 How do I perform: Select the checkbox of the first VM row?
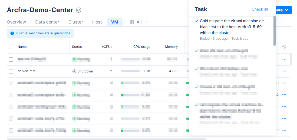click(x=11, y=59)
